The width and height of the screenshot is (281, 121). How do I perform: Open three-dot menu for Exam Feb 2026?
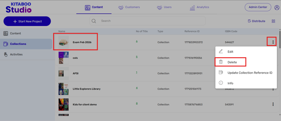point(273,42)
